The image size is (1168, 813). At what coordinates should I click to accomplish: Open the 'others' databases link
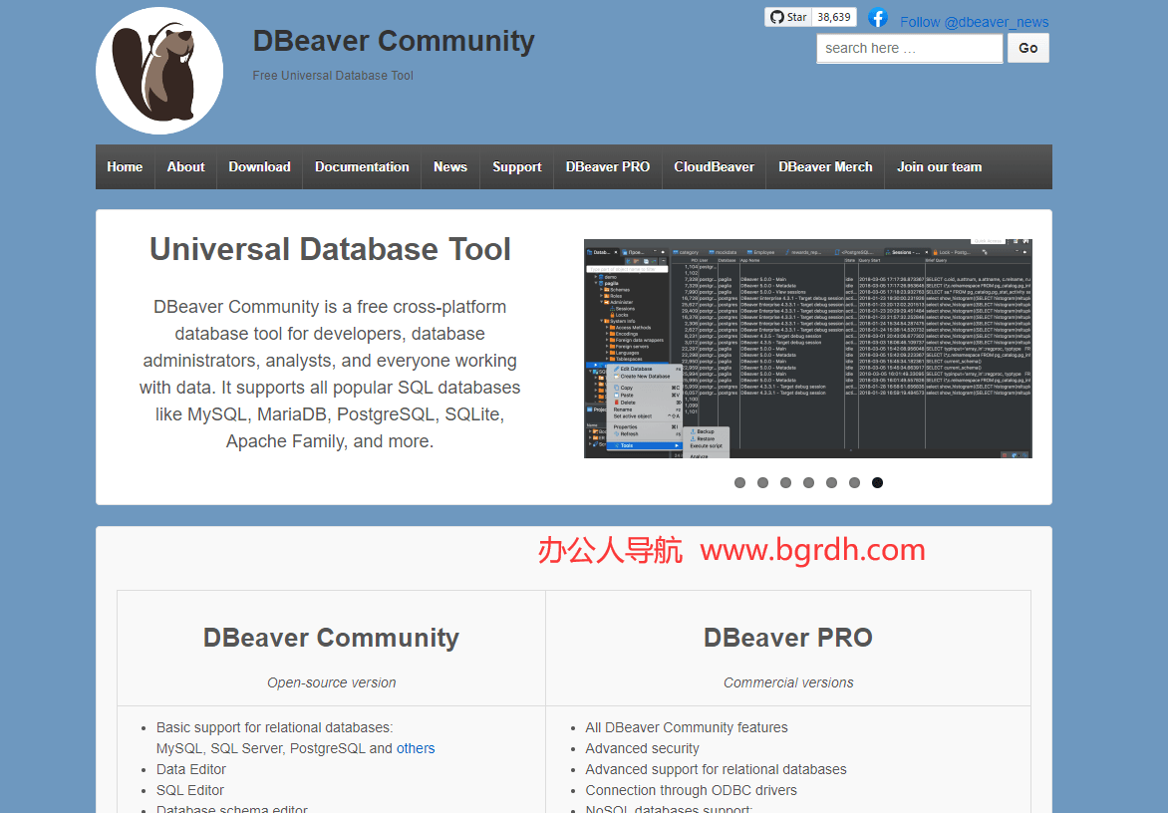click(416, 748)
